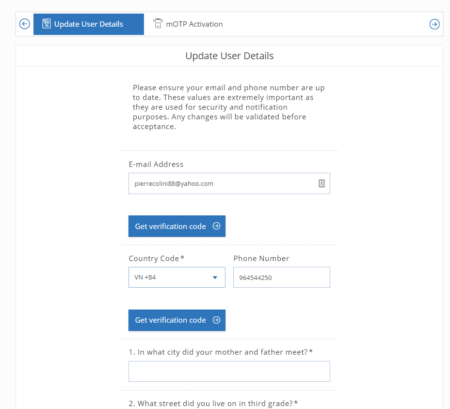450x409 pixels.
Task: Click arrow icon on phone verification button
Action: click(216, 320)
